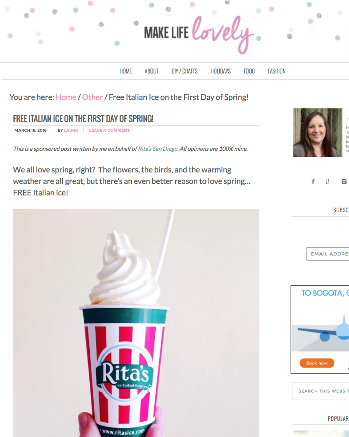Select Fashion in the navigation bar
The width and height of the screenshot is (349, 437).
coord(277,71)
